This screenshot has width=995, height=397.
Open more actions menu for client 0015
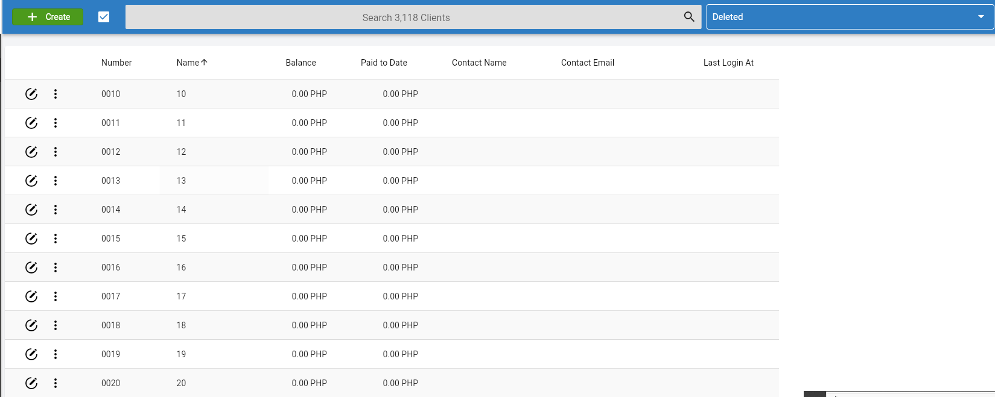(x=56, y=239)
